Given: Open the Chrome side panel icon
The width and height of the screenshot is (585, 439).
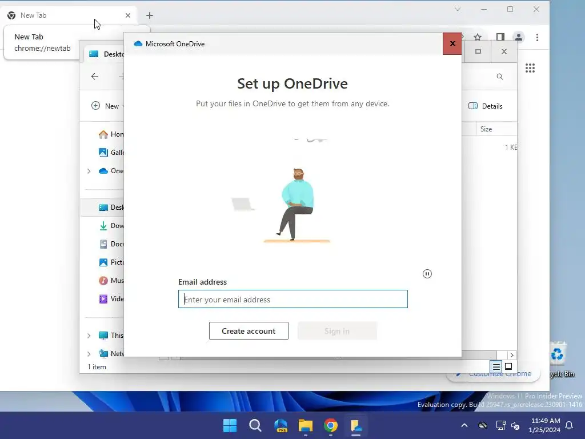Looking at the screenshot, I should (500, 37).
